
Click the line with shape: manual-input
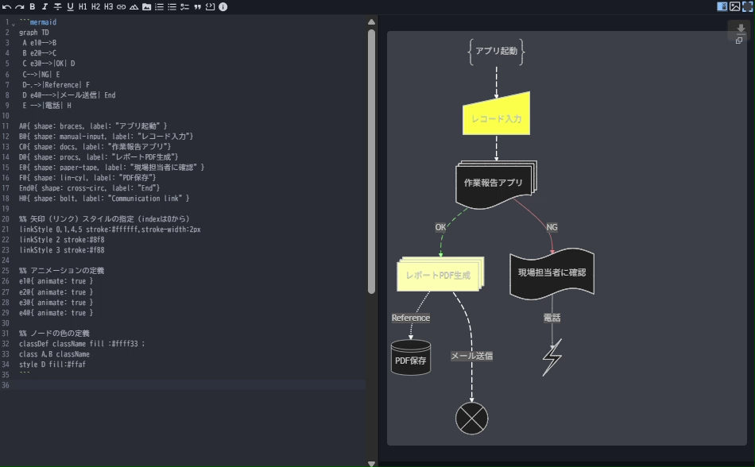106,137
